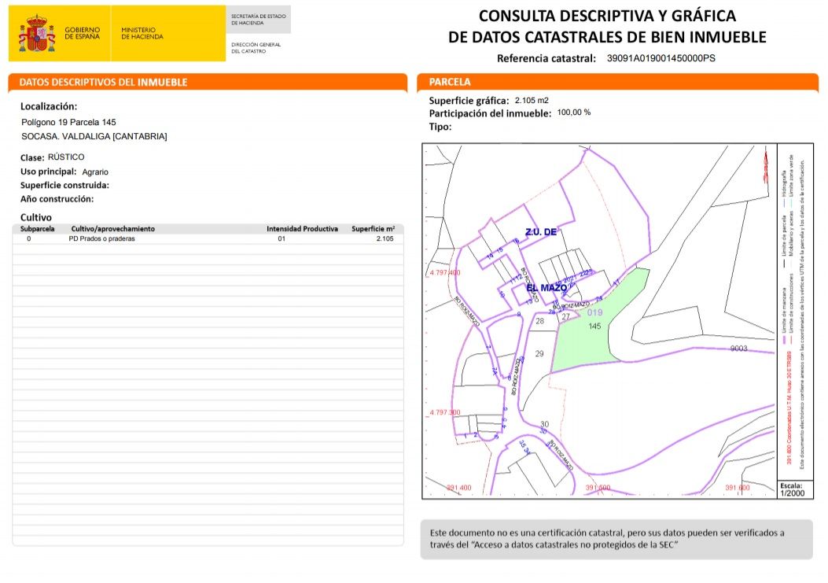Click the 'MINISTERIO DE HACIENDA' logo text
Image resolution: width=828 pixels, height=583 pixels.
coord(142,33)
